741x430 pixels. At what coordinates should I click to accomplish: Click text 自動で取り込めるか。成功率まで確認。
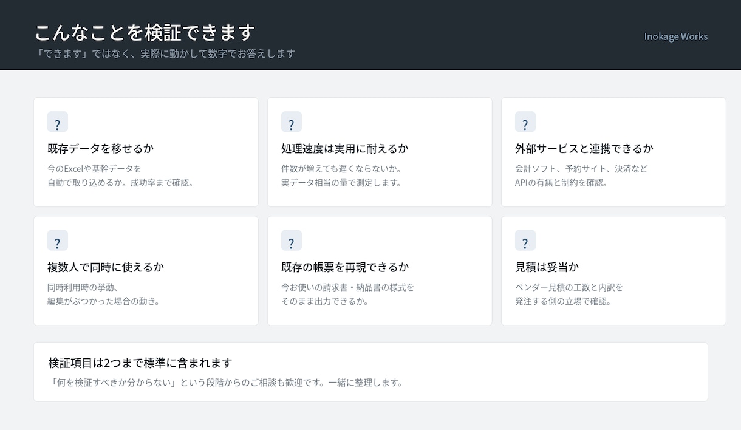(x=120, y=182)
